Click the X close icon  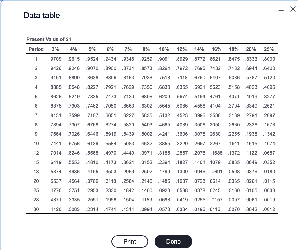coord(293,9)
